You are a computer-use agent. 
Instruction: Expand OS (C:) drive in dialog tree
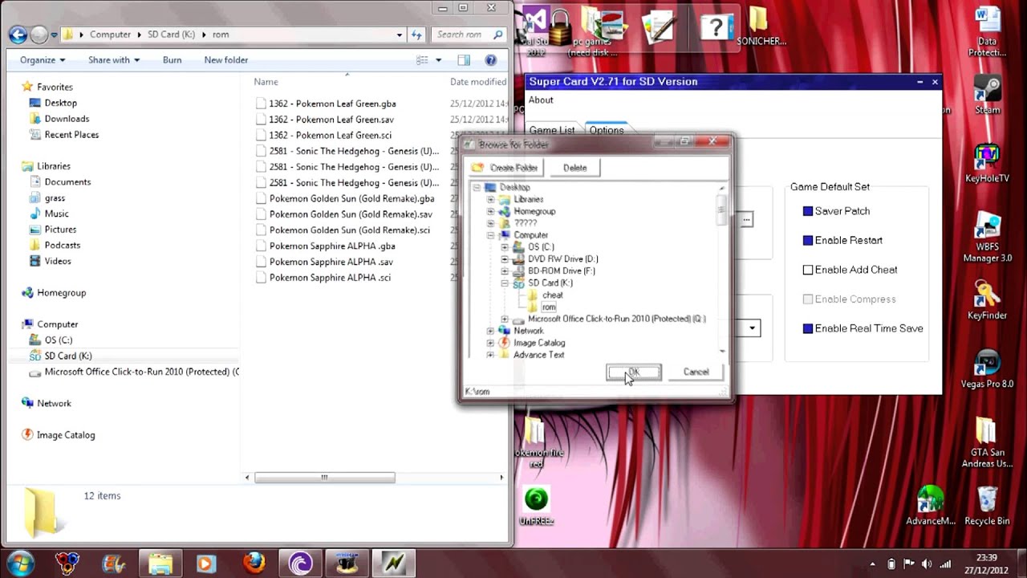click(x=505, y=247)
